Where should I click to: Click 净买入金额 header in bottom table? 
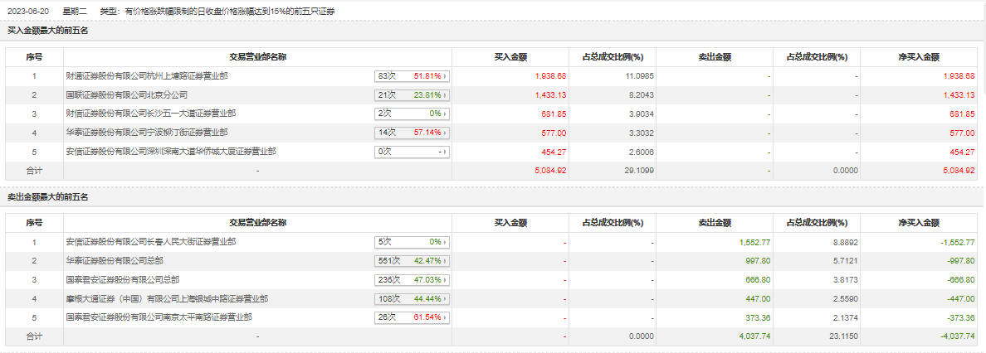(918, 224)
